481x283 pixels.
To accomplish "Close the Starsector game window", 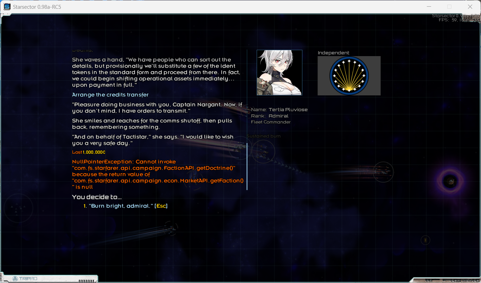I will [x=470, y=7].
